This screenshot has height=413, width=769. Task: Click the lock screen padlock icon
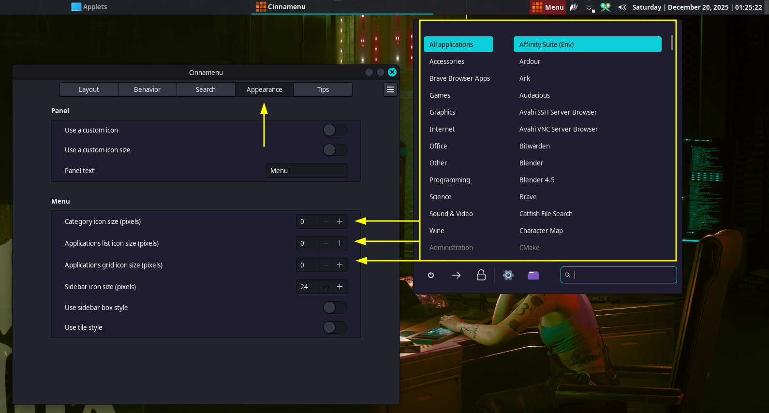tap(481, 275)
